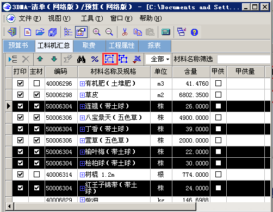Move row up with green arrow

(40, 59)
